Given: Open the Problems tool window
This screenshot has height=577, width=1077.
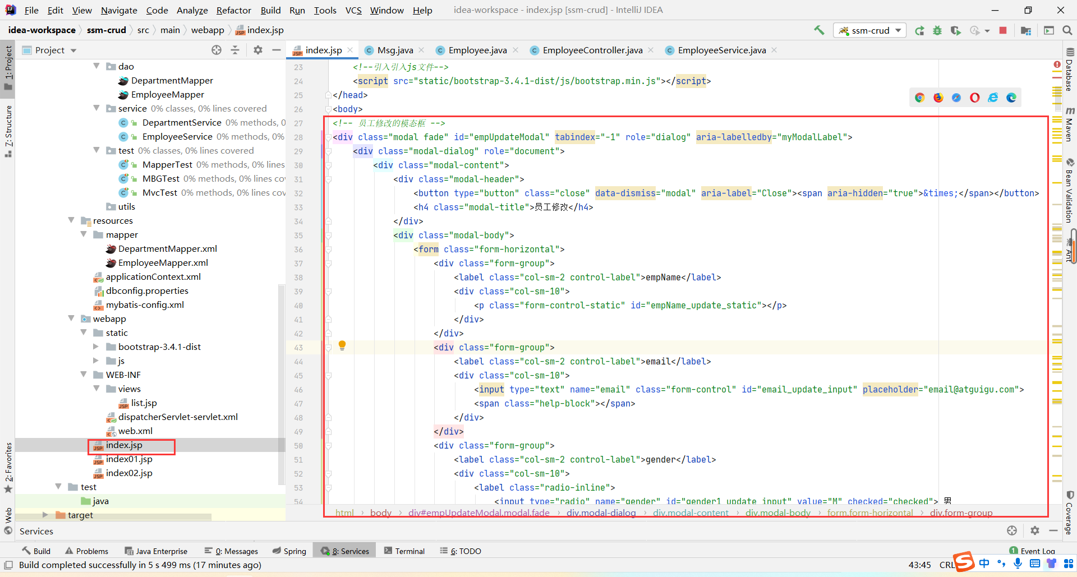Looking at the screenshot, I should tap(86, 551).
